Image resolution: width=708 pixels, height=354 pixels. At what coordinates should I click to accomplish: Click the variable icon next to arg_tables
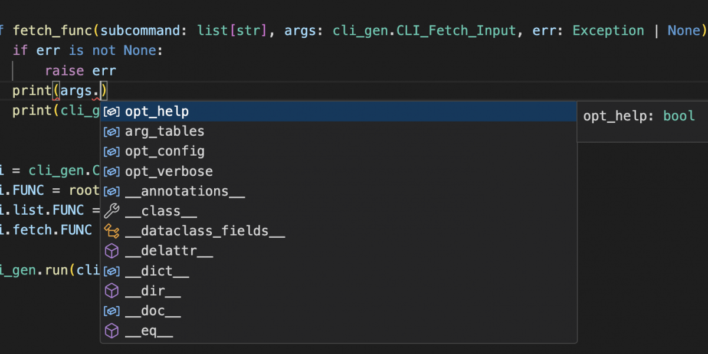[112, 132]
